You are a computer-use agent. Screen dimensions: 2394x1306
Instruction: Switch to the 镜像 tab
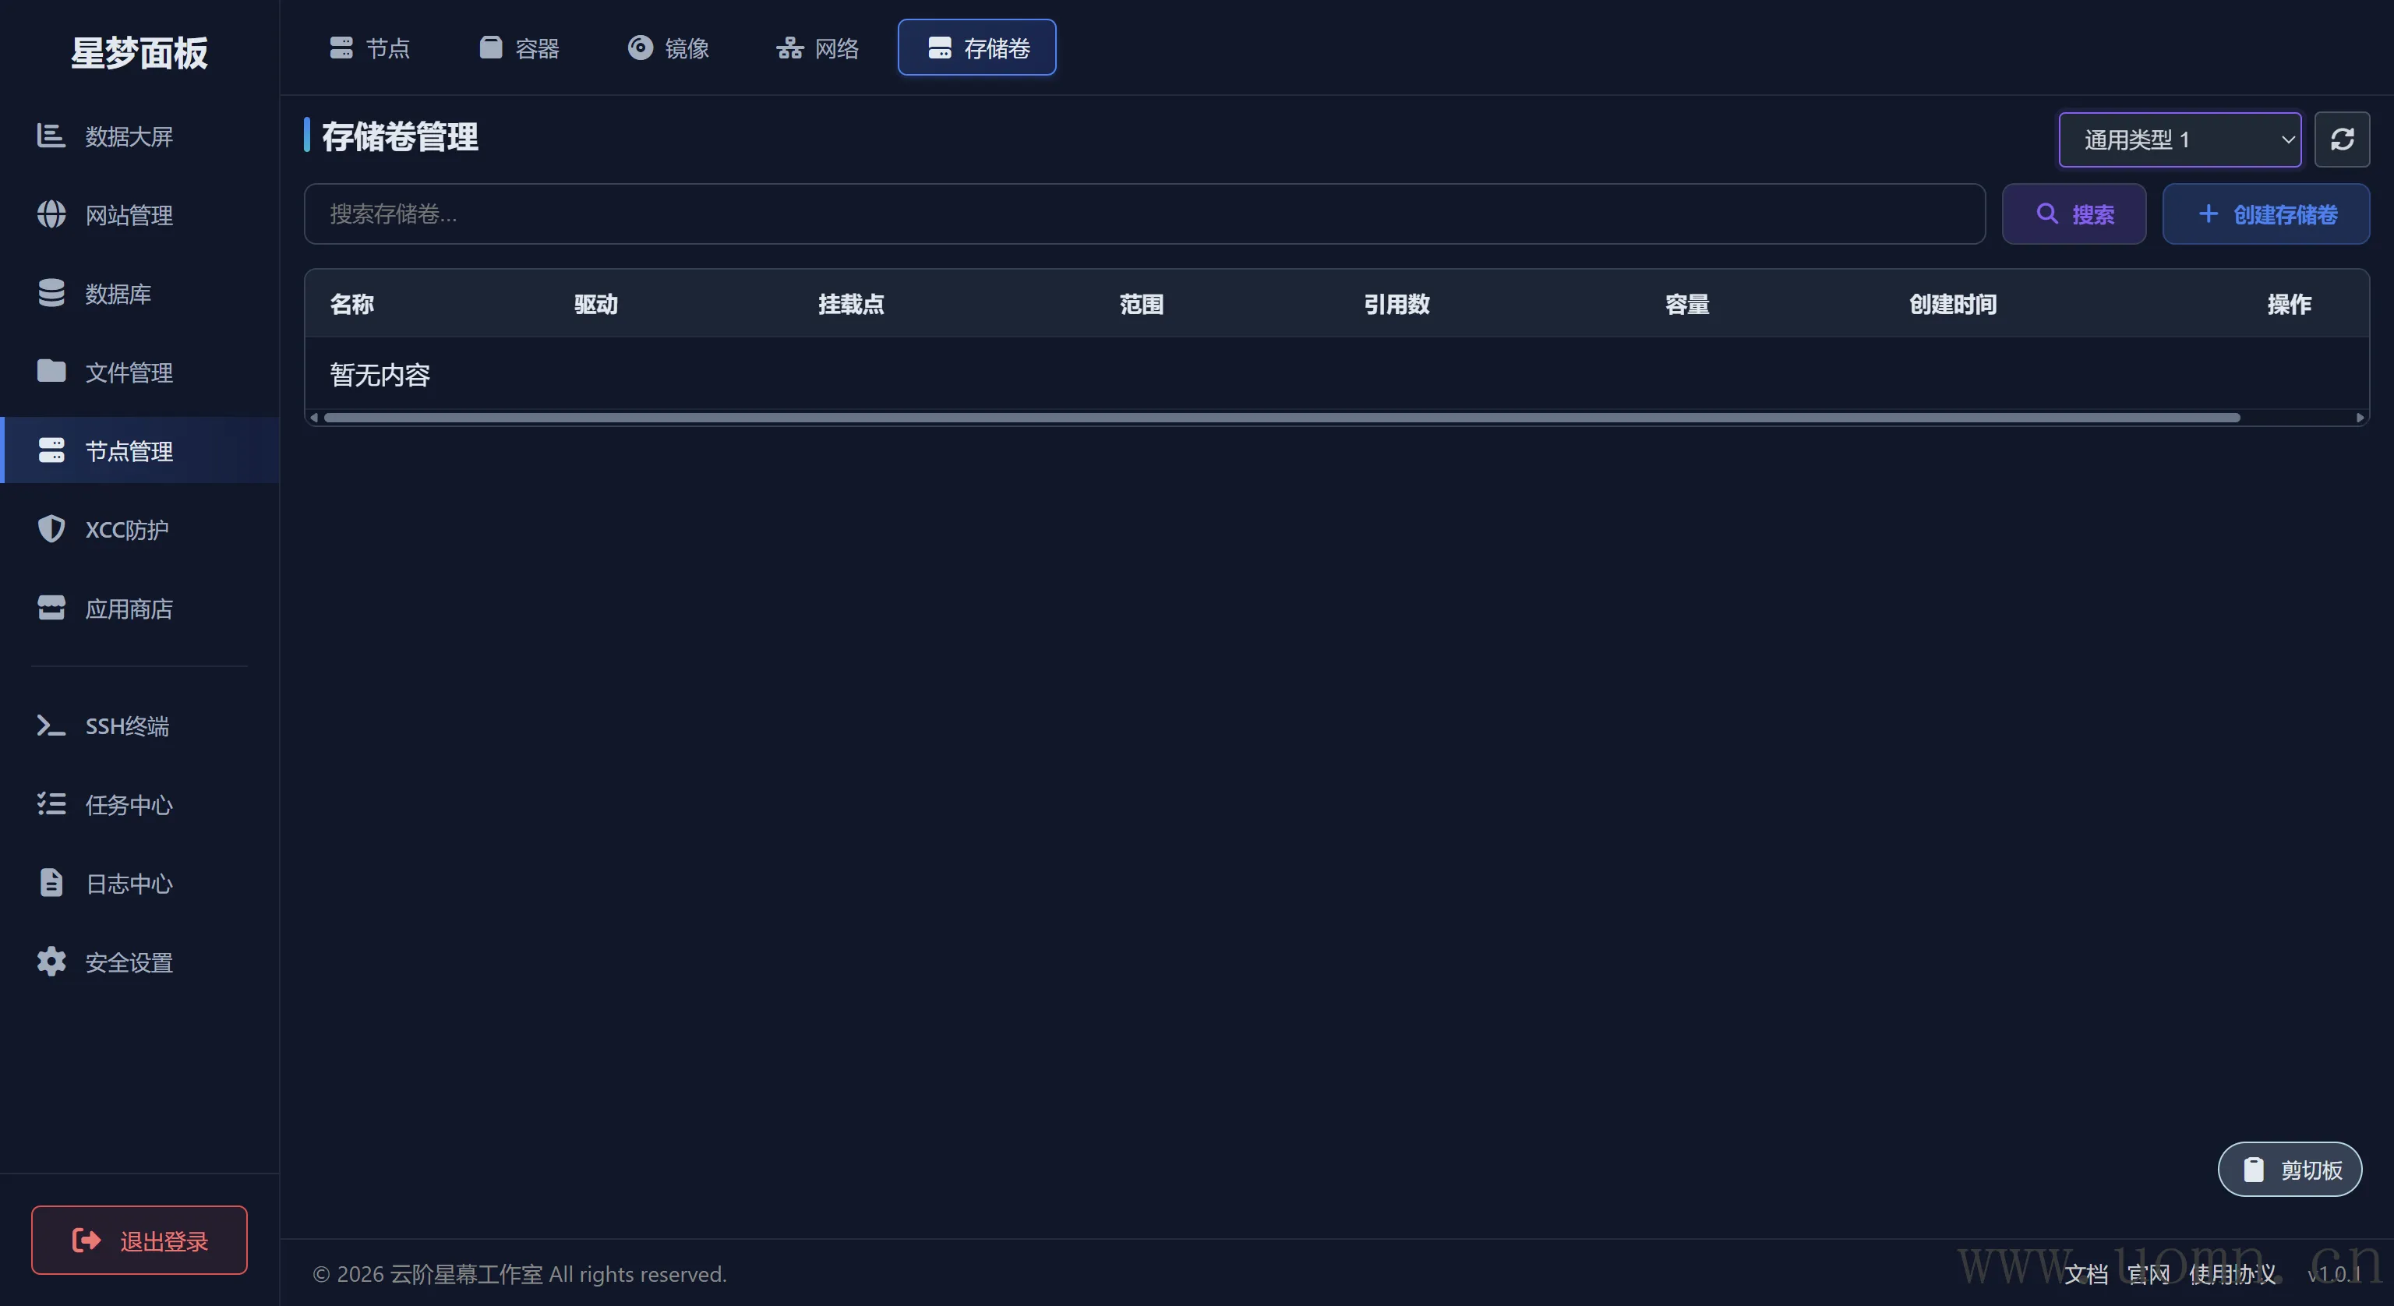click(668, 48)
